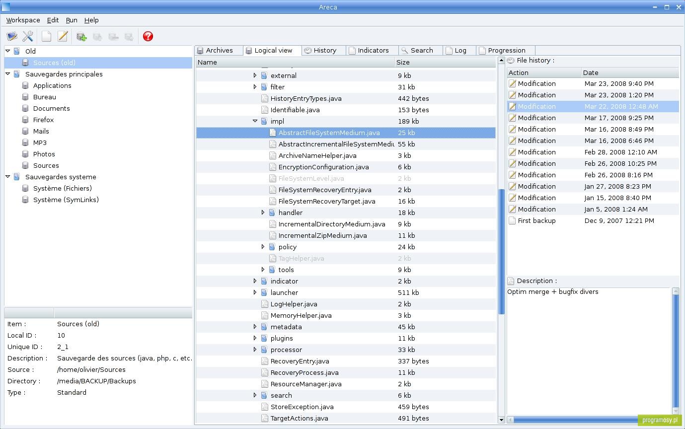Click the open workspace toolbar icon

click(x=12, y=36)
